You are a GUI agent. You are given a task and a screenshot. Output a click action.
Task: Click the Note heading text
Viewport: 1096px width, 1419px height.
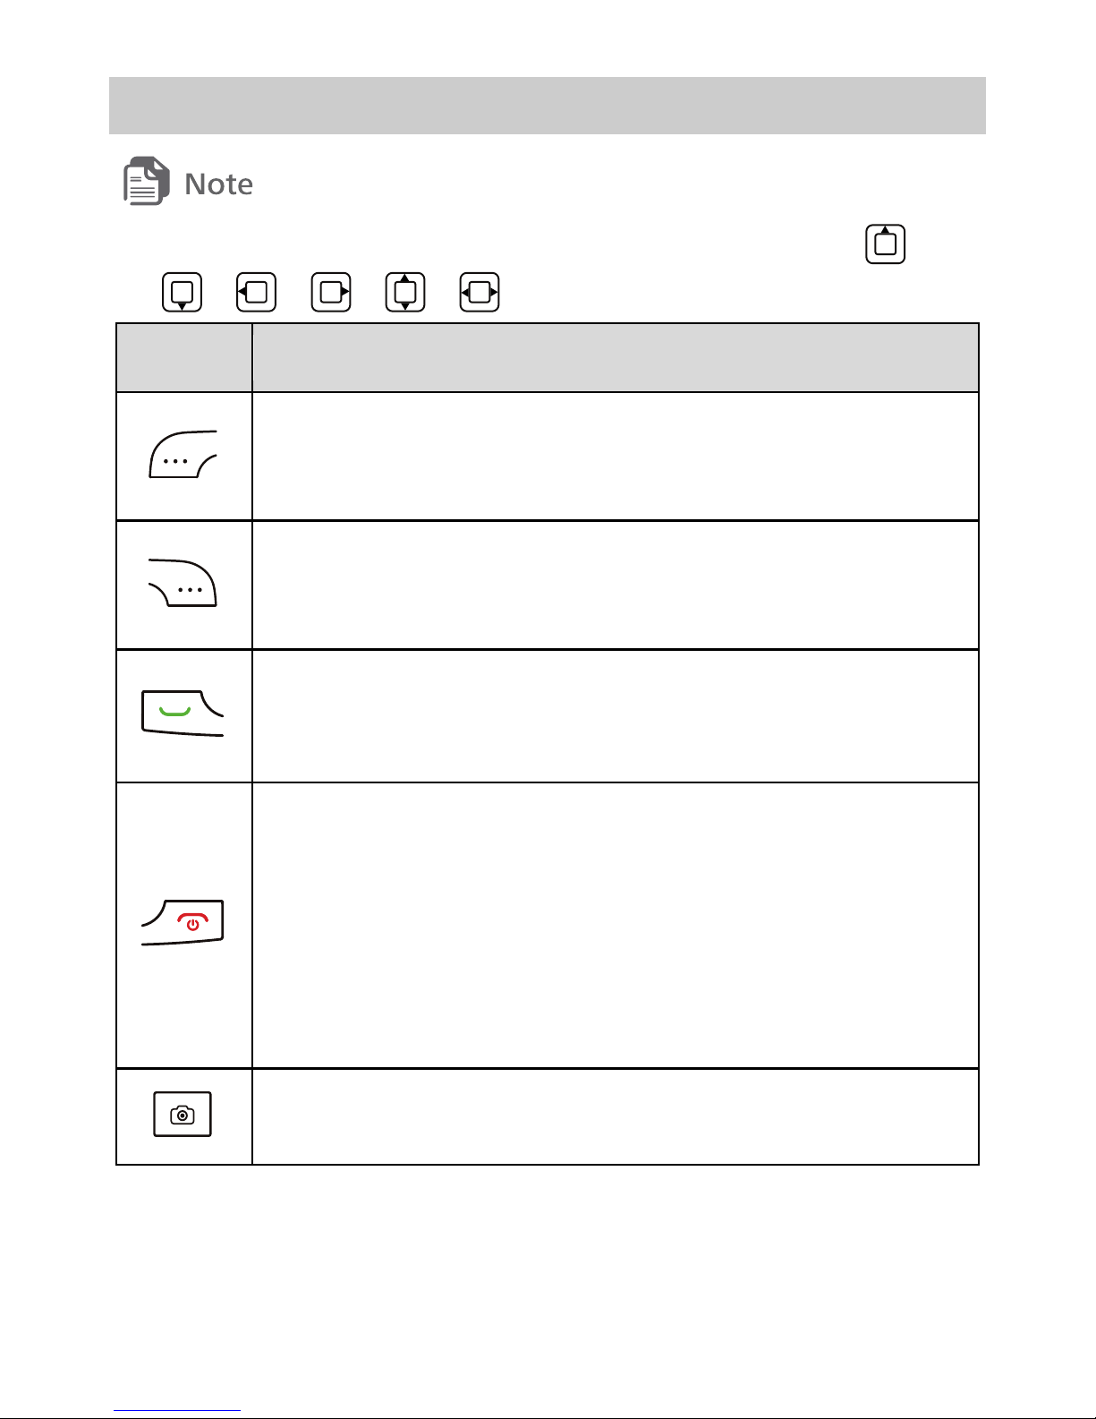(x=218, y=184)
